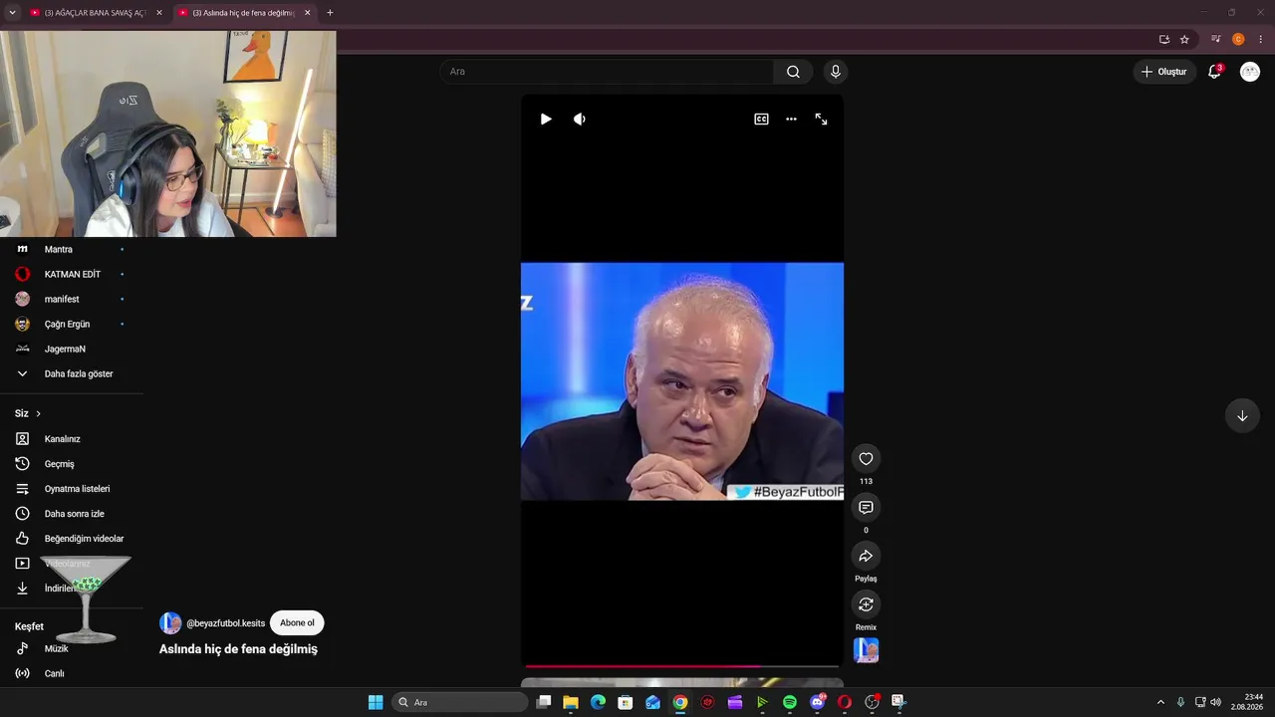Open Spotify from the taskbar
Image resolution: width=1275 pixels, height=717 pixels.
click(x=790, y=702)
